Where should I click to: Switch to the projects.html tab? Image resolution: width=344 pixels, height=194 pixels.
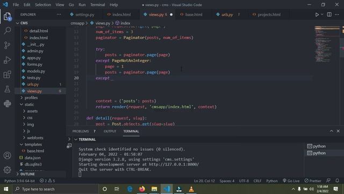(269, 15)
